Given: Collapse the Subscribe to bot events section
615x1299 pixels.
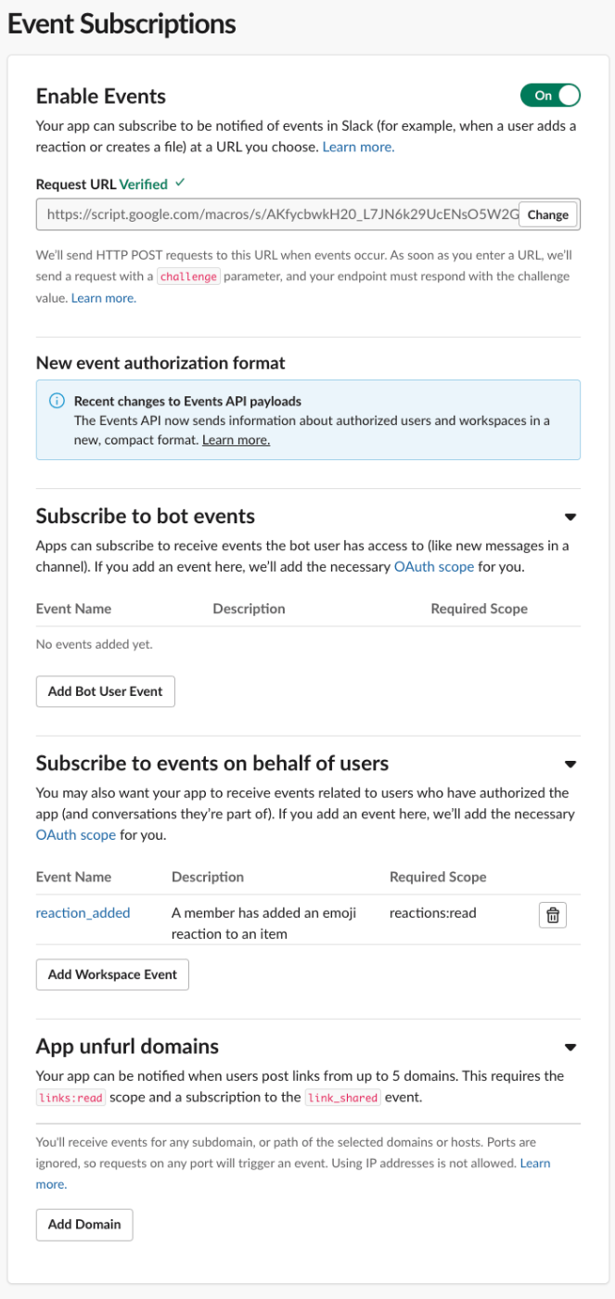Looking at the screenshot, I should click(570, 517).
